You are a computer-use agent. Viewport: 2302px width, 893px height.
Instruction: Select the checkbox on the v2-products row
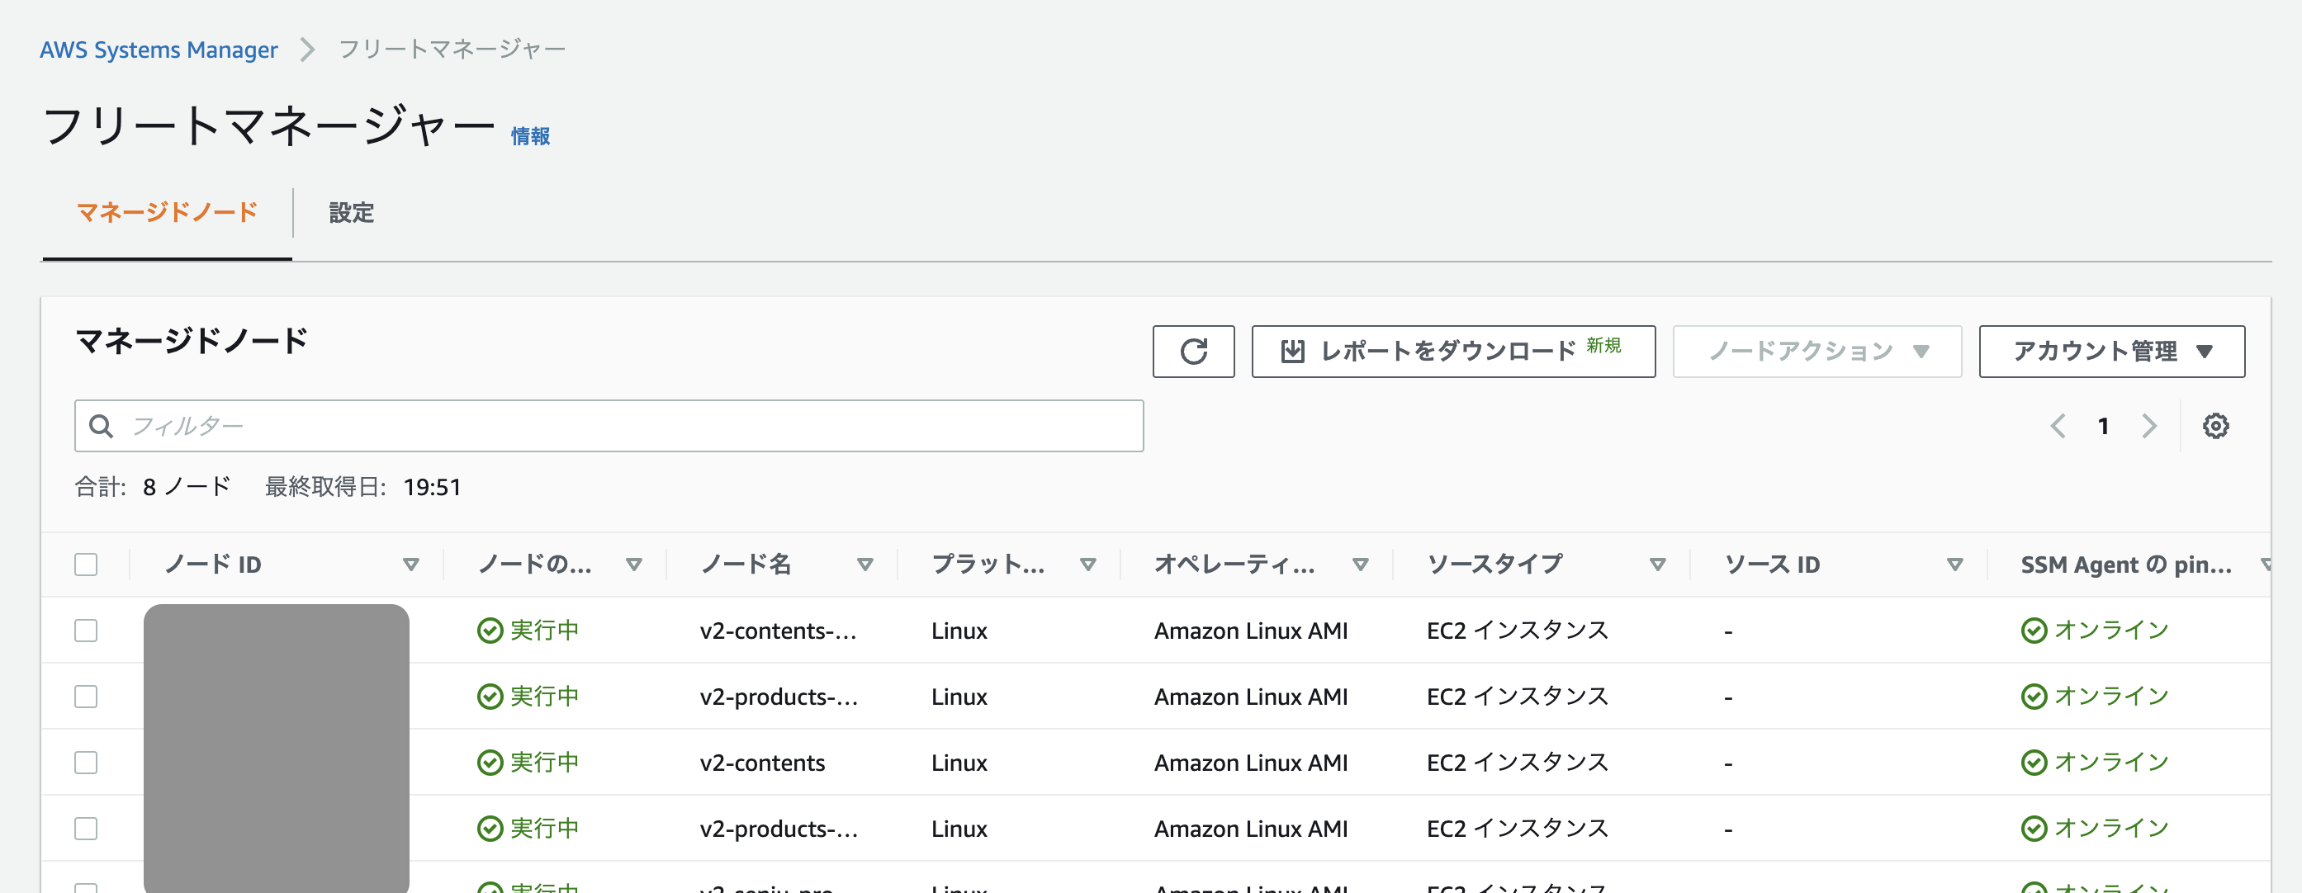(86, 697)
